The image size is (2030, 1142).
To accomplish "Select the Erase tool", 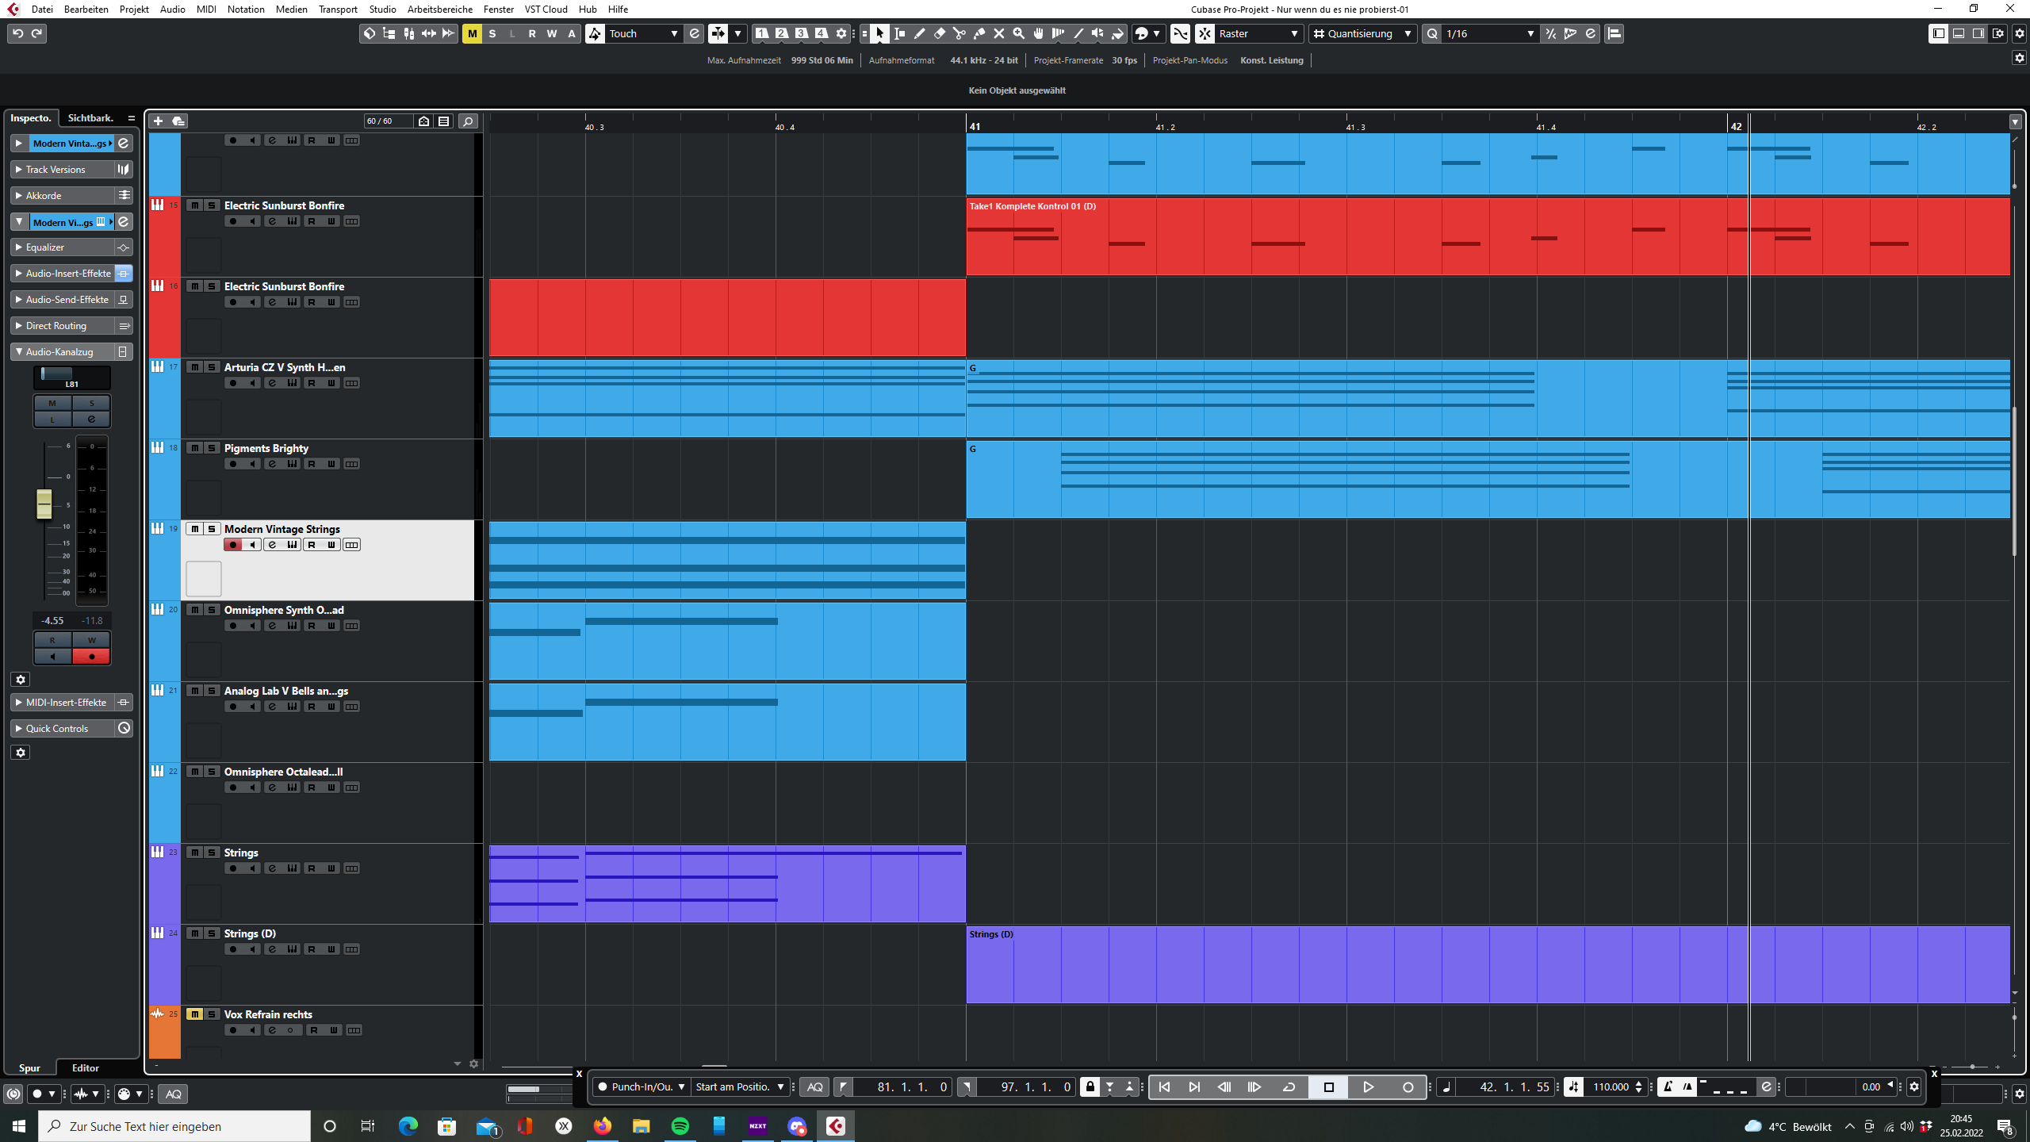I will 940,33.
